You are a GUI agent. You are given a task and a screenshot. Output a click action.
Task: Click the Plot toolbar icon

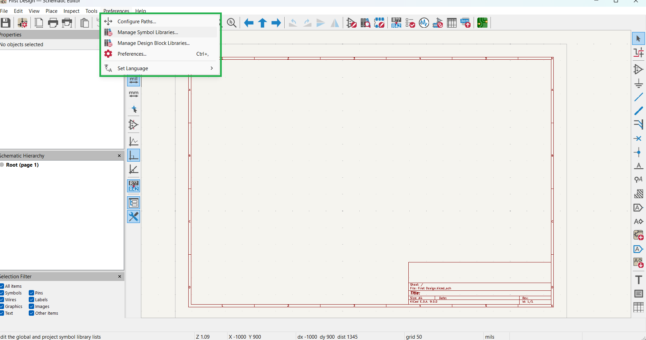tap(67, 23)
